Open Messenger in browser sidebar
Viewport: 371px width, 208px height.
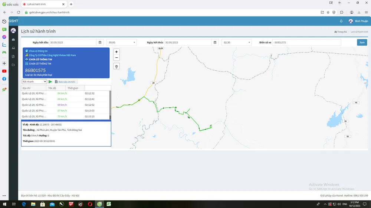pos(4,37)
